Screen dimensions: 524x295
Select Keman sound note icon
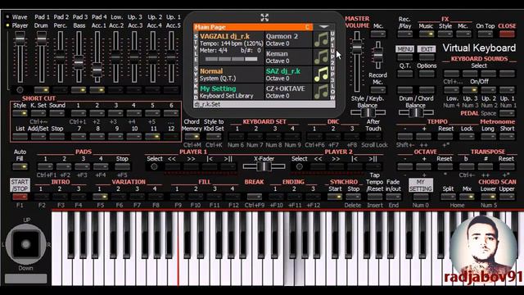tap(321, 57)
